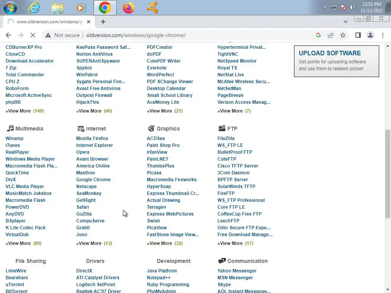Click the Internet category icon
Screen dimensions: 391x293
click(x=81, y=129)
